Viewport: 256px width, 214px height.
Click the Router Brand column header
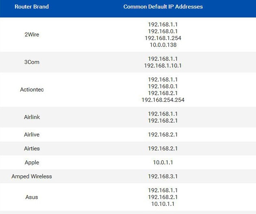click(x=32, y=7)
